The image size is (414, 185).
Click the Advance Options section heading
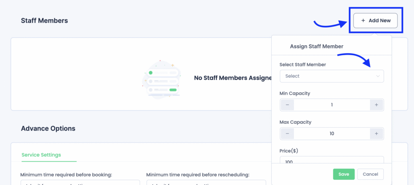coord(48,129)
